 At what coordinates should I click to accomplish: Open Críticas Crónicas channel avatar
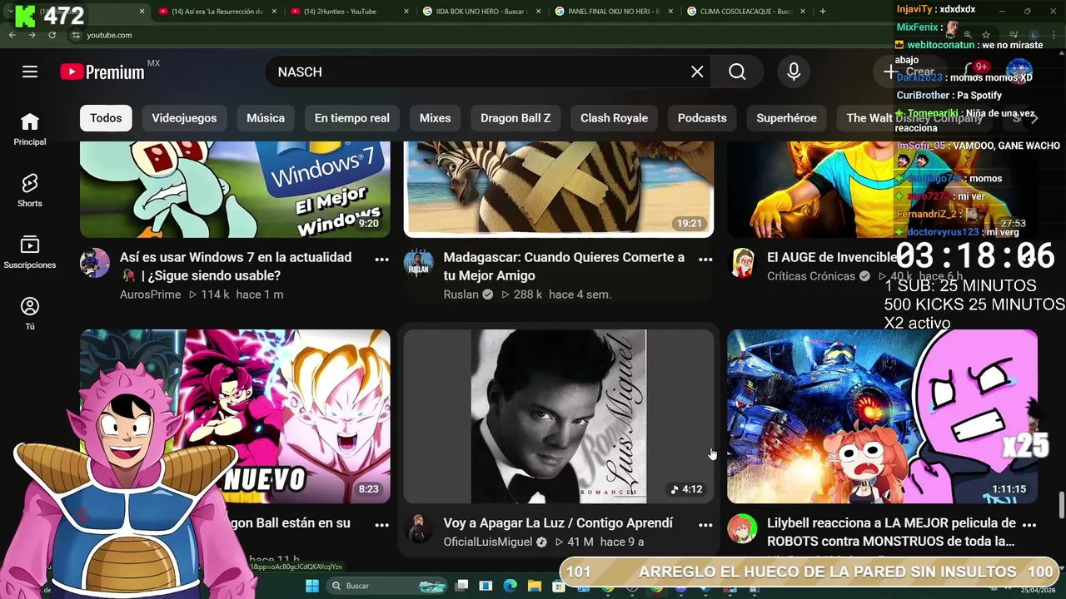pyautogui.click(x=743, y=263)
